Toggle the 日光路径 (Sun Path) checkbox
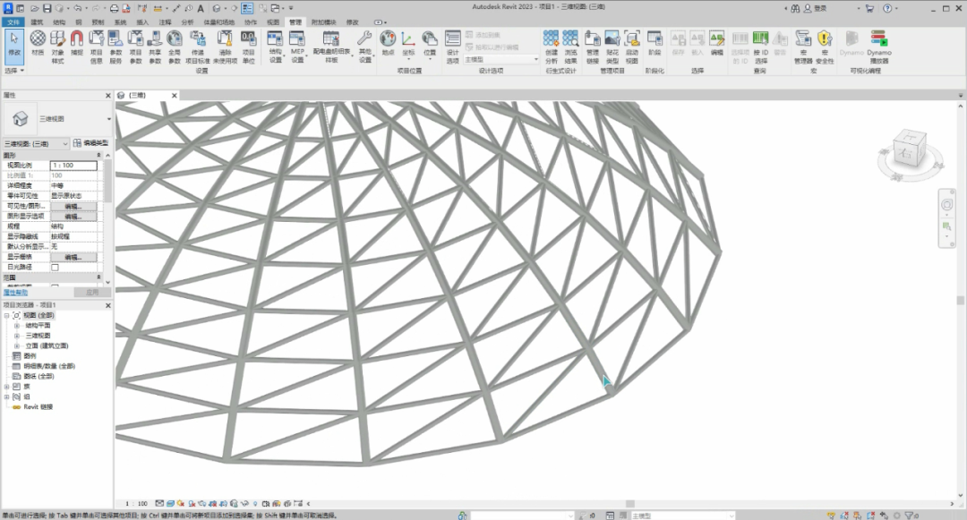Image resolution: width=967 pixels, height=520 pixels. [56, 267]
